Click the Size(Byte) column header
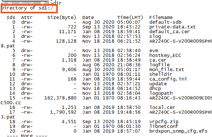Screen dimensions: 212x137 pyautogui.click(x=62, y=17)
